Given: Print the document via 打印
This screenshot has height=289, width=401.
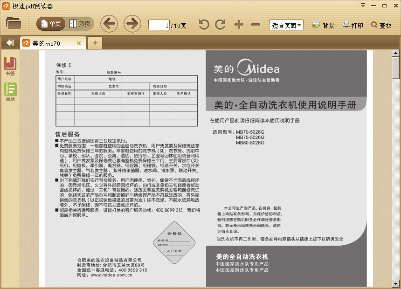Looking at the screenshot, I should (x=353, y=25).
